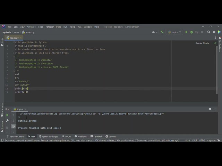Viewport: 222px width, 166px height.
Task: Rerun topics using Run panel play icon
Action: (7, 115)
